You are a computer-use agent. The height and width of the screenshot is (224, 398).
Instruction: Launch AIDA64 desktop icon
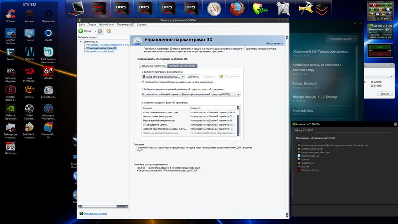coord(48,72)
